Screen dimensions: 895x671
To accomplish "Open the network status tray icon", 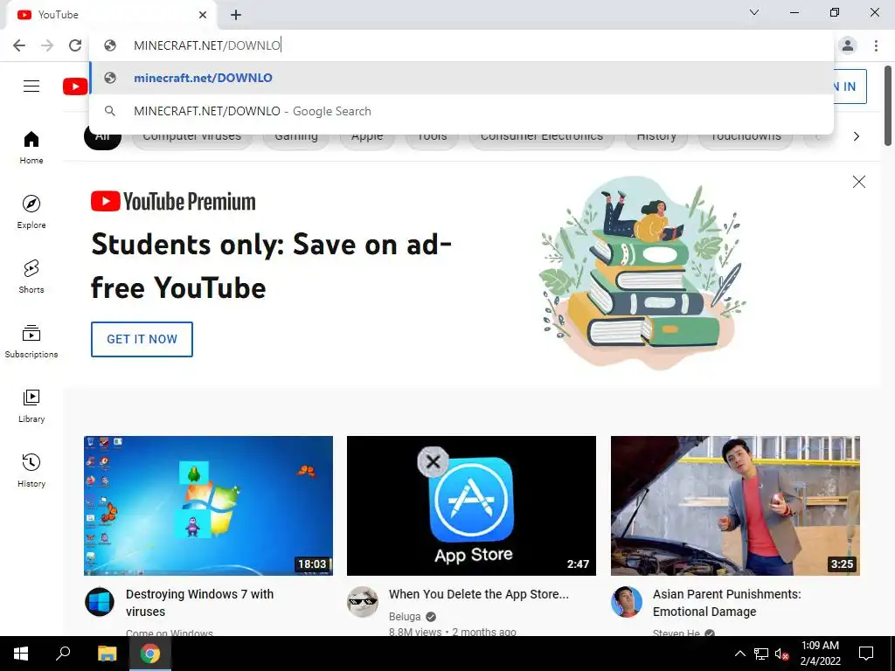I will point(761,654).
